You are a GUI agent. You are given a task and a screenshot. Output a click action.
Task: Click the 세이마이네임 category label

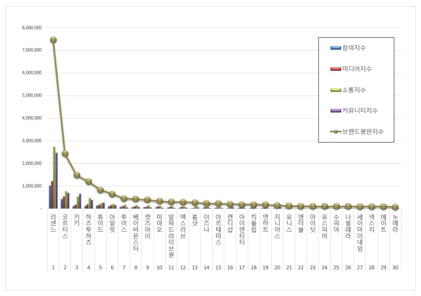(360, 232)
